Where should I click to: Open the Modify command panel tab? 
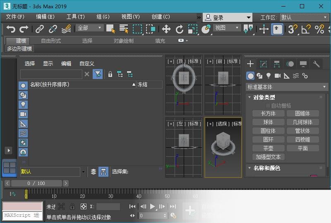coord(264,64)
